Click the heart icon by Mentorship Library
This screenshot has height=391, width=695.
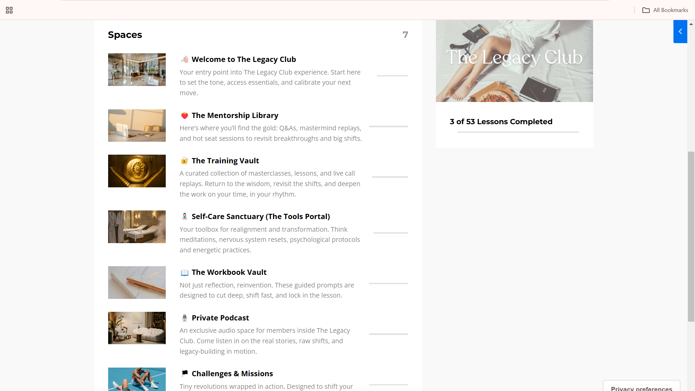point(185,116)
